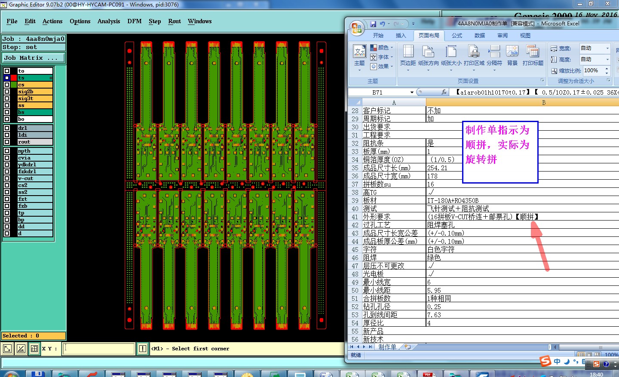Click the Save icon in Excel quick access toolbar
The image size is (619, 377).
(373, 24)
